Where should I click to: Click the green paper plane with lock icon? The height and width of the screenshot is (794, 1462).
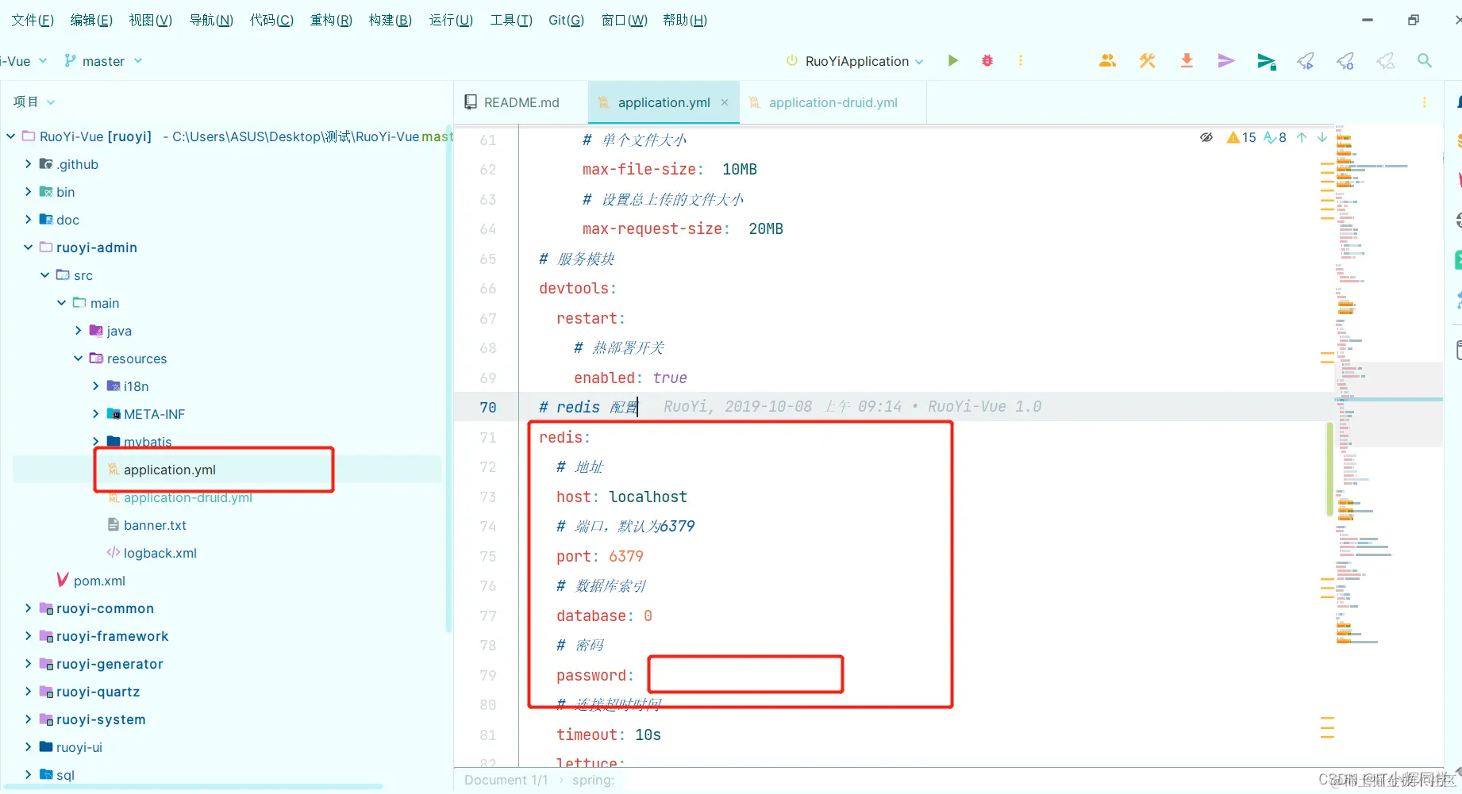(x=1267, y=61)
